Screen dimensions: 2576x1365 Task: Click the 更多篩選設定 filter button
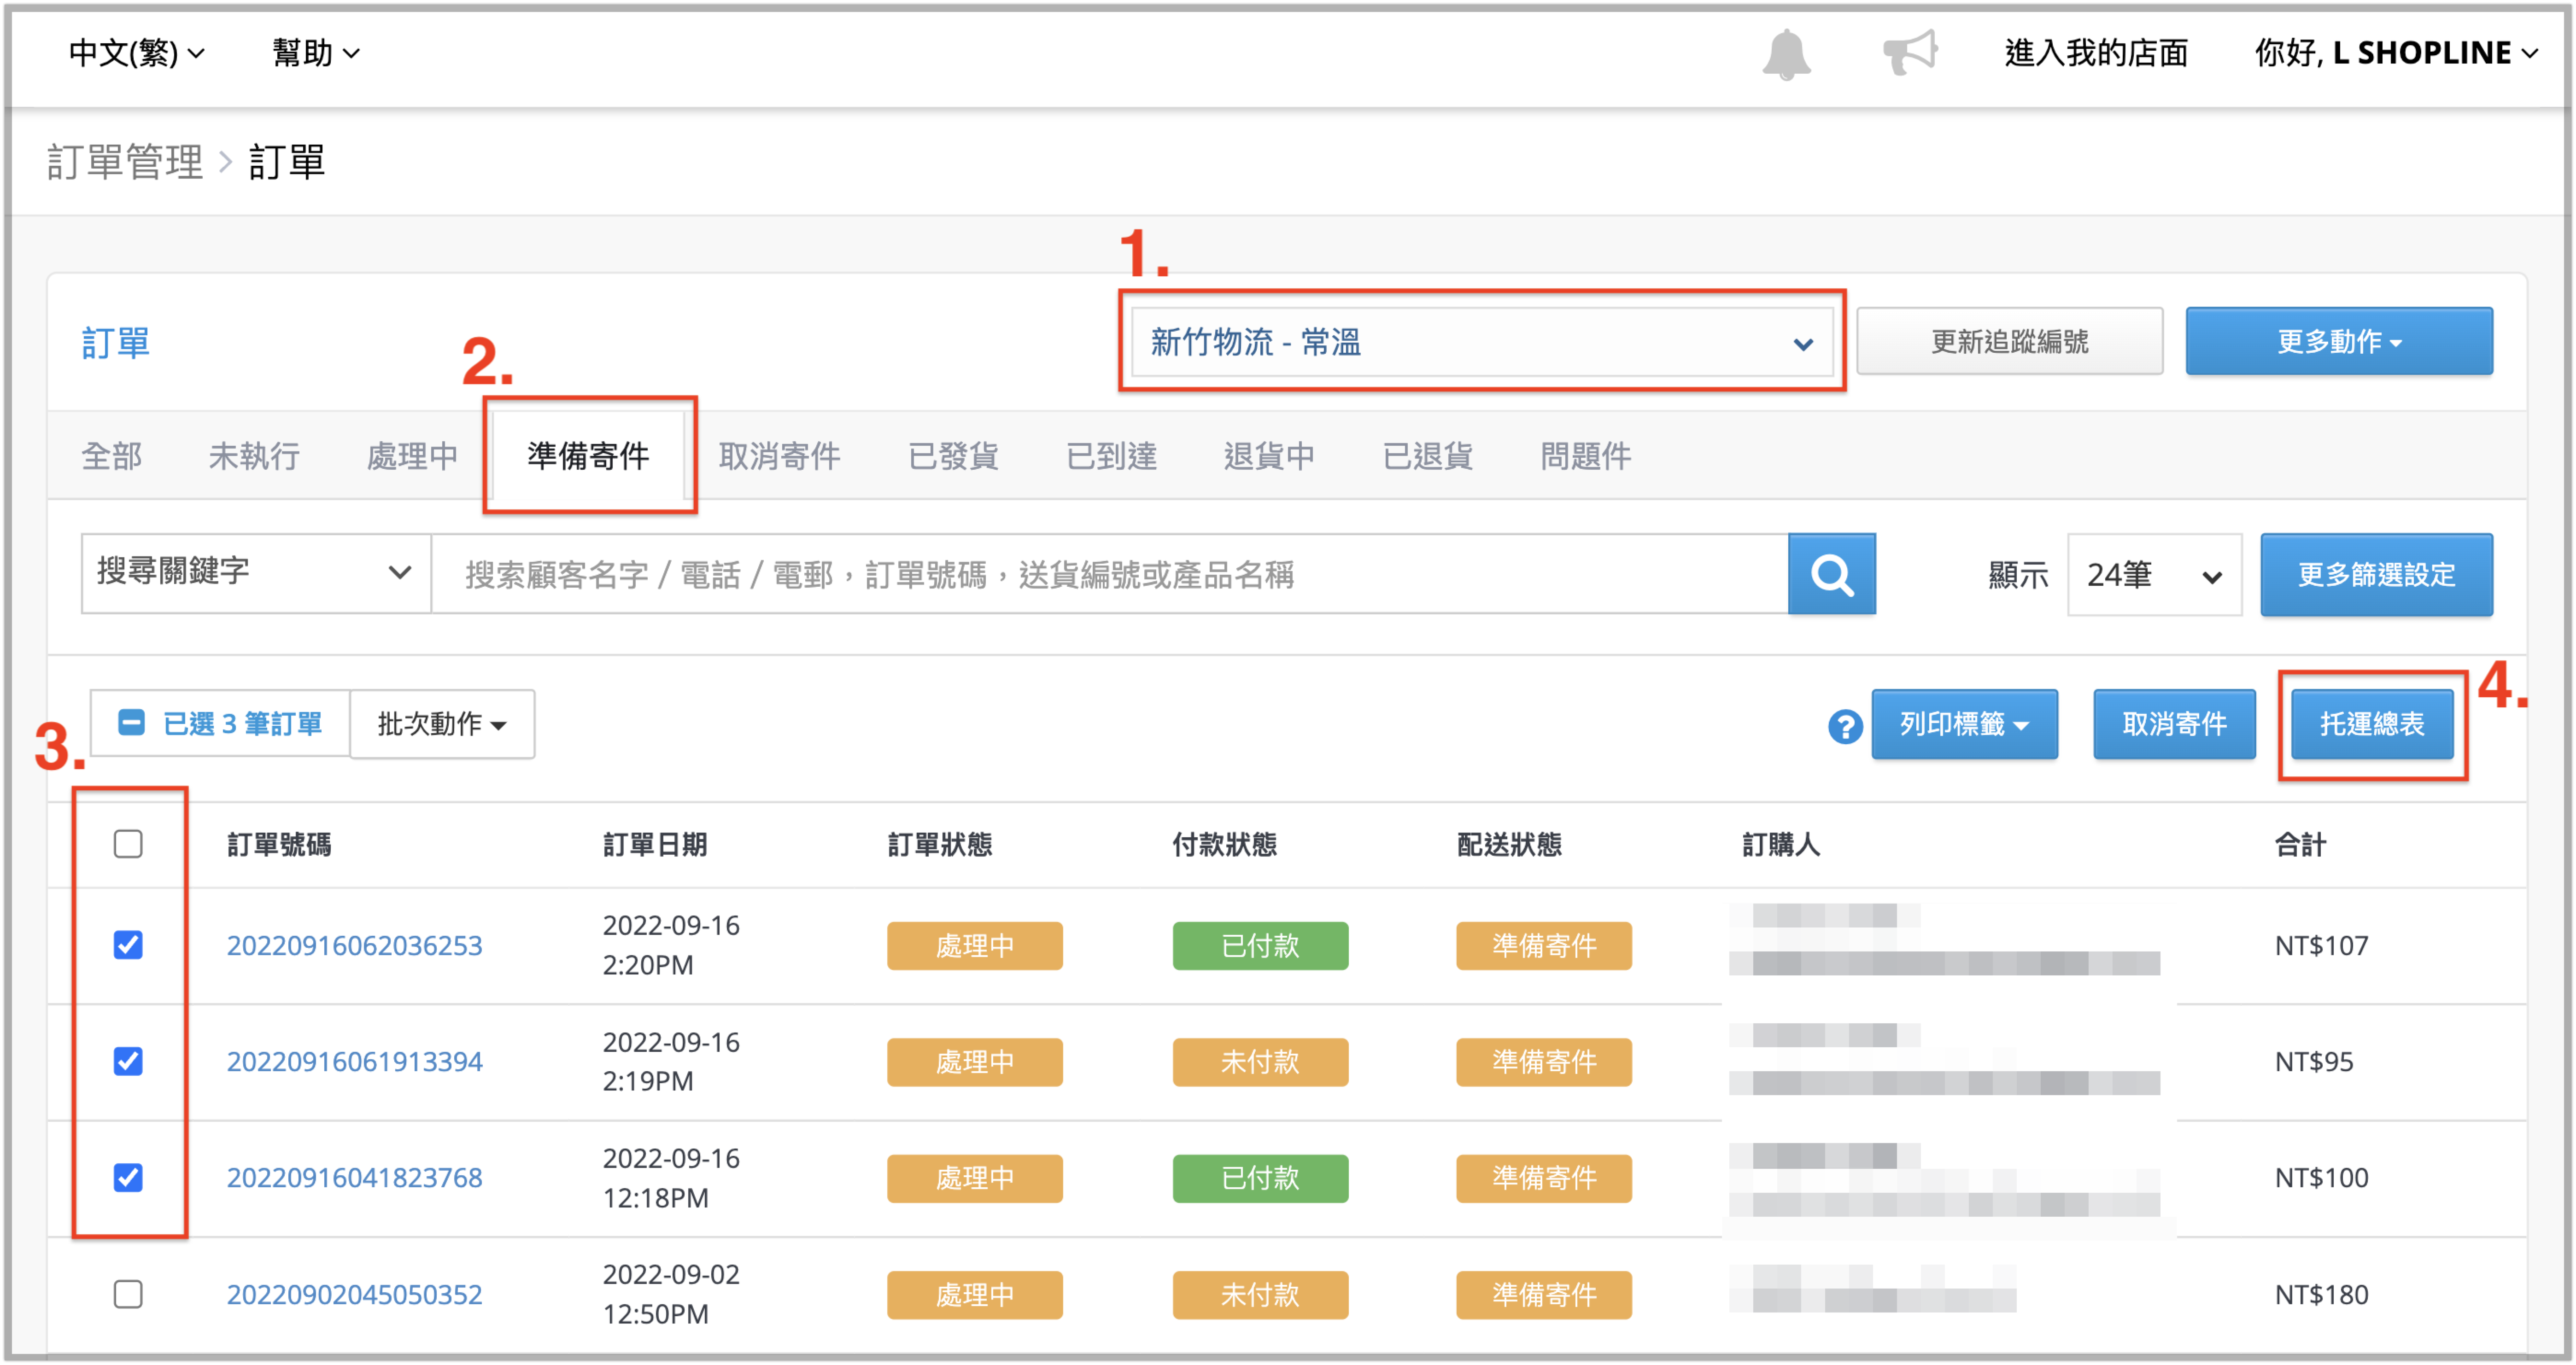[2376, 575]
